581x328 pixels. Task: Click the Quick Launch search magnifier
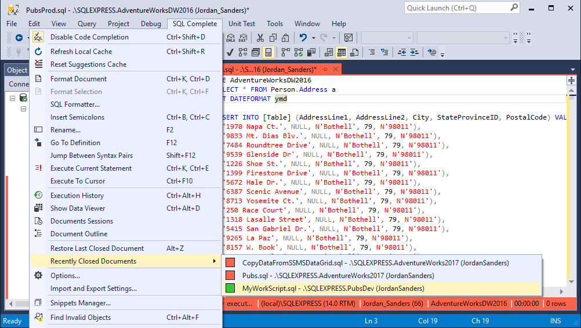[x=514, y=8]
